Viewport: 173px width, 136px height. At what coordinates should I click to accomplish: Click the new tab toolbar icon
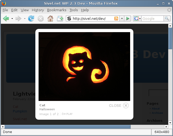[x=60, y=18]
